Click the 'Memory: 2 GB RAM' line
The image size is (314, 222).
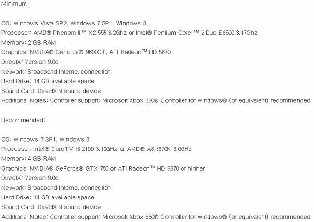(x=28, y=43)
